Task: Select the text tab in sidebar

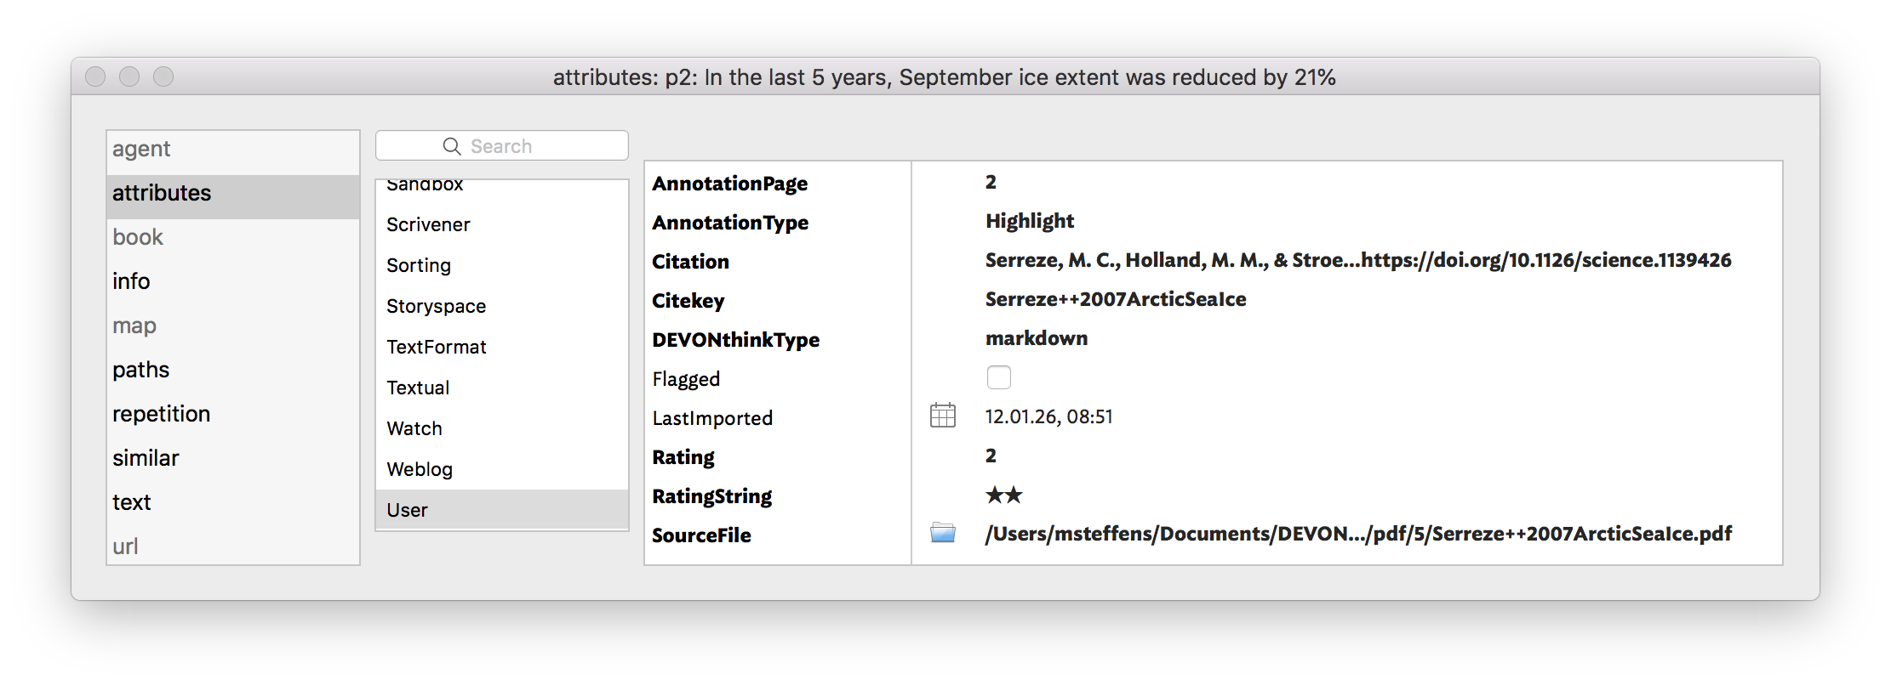Action: tap(131, 502)
